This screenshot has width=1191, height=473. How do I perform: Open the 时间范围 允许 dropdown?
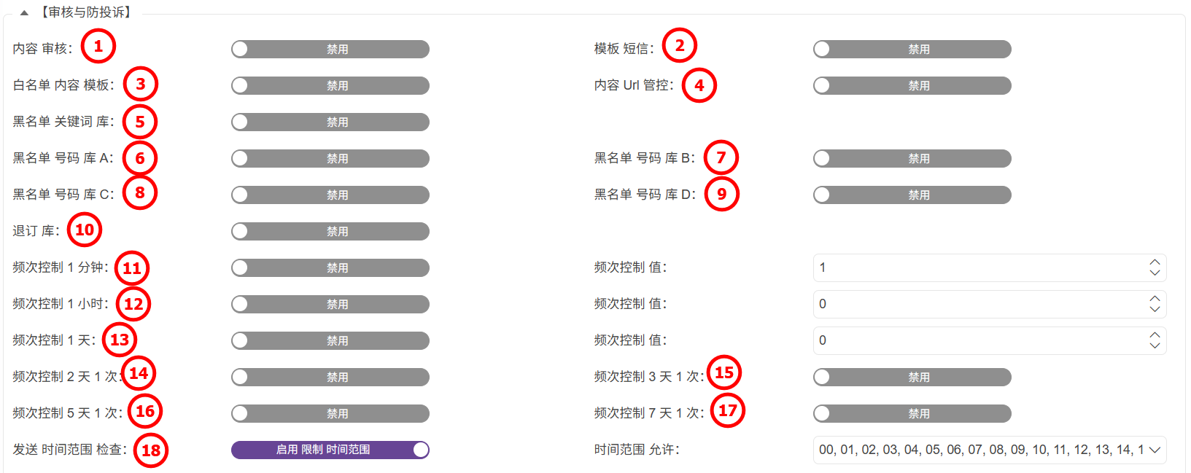coord(989,450)
